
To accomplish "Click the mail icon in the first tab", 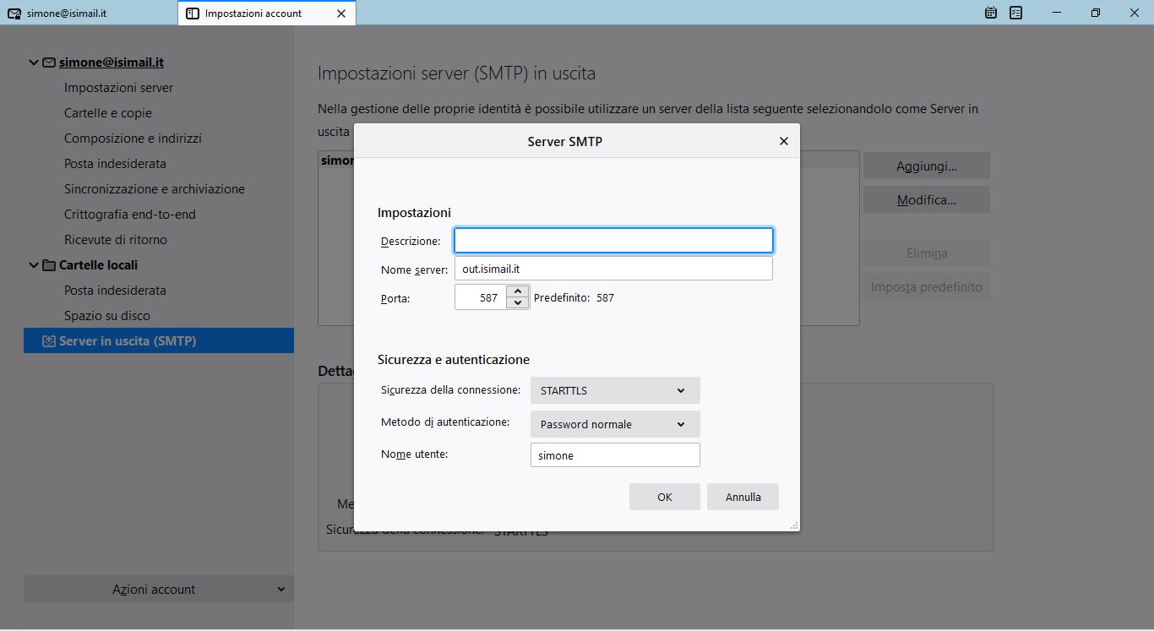I will (x=14, y=14).
